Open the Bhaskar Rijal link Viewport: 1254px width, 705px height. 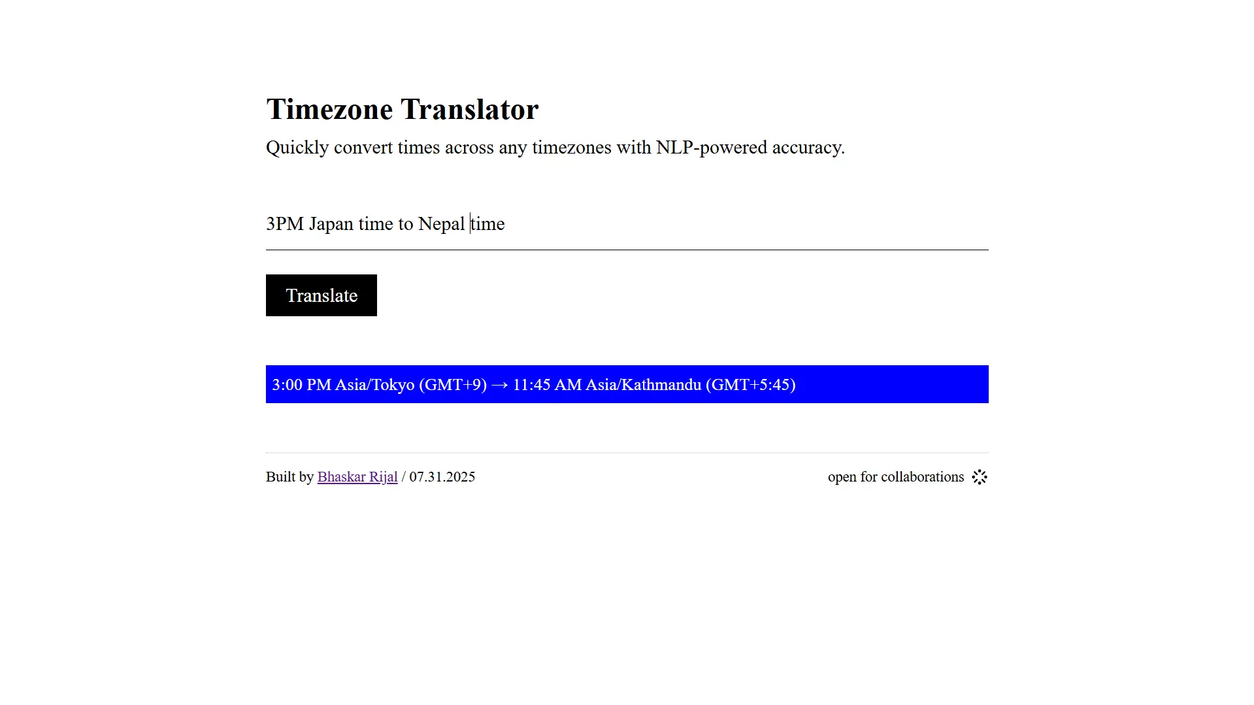pos(357,477)
